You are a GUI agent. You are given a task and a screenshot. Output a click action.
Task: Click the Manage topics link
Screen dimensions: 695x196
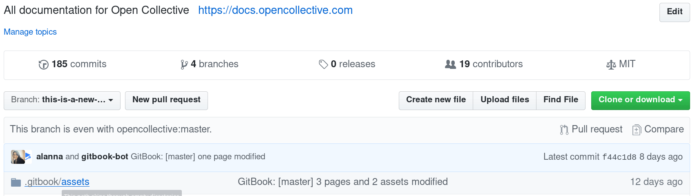point(30,32)
